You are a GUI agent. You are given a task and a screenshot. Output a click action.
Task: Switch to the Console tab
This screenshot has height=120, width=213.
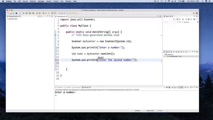coord(86,87)
